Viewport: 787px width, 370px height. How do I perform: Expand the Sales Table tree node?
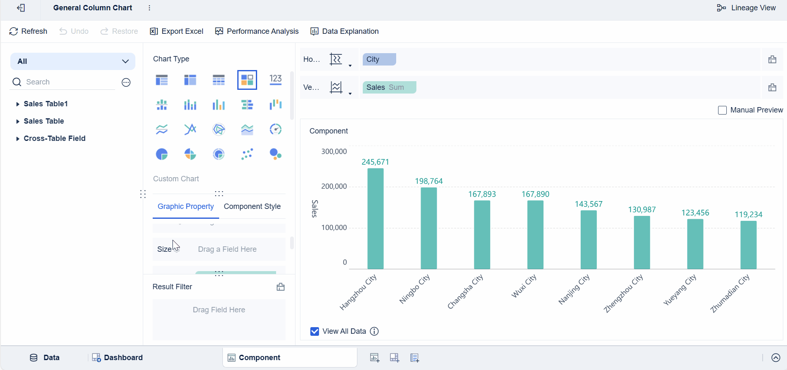point(17,122)
